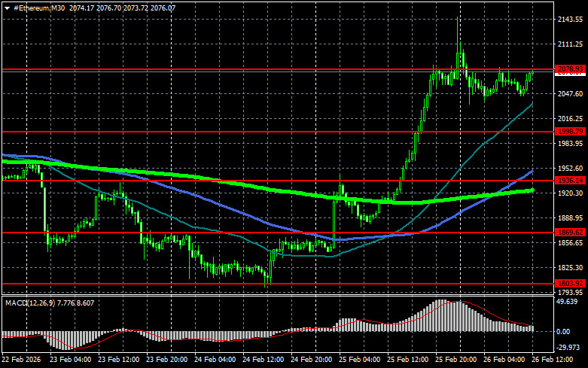Click the 23 Feb 20:00 time label
Viewport: 588px width, 368px height.
(166, 360)
